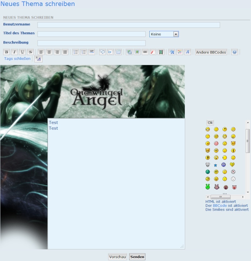Insert the brown monkey smiley
Screen dimensions: 251x261
tap(226, 187)
